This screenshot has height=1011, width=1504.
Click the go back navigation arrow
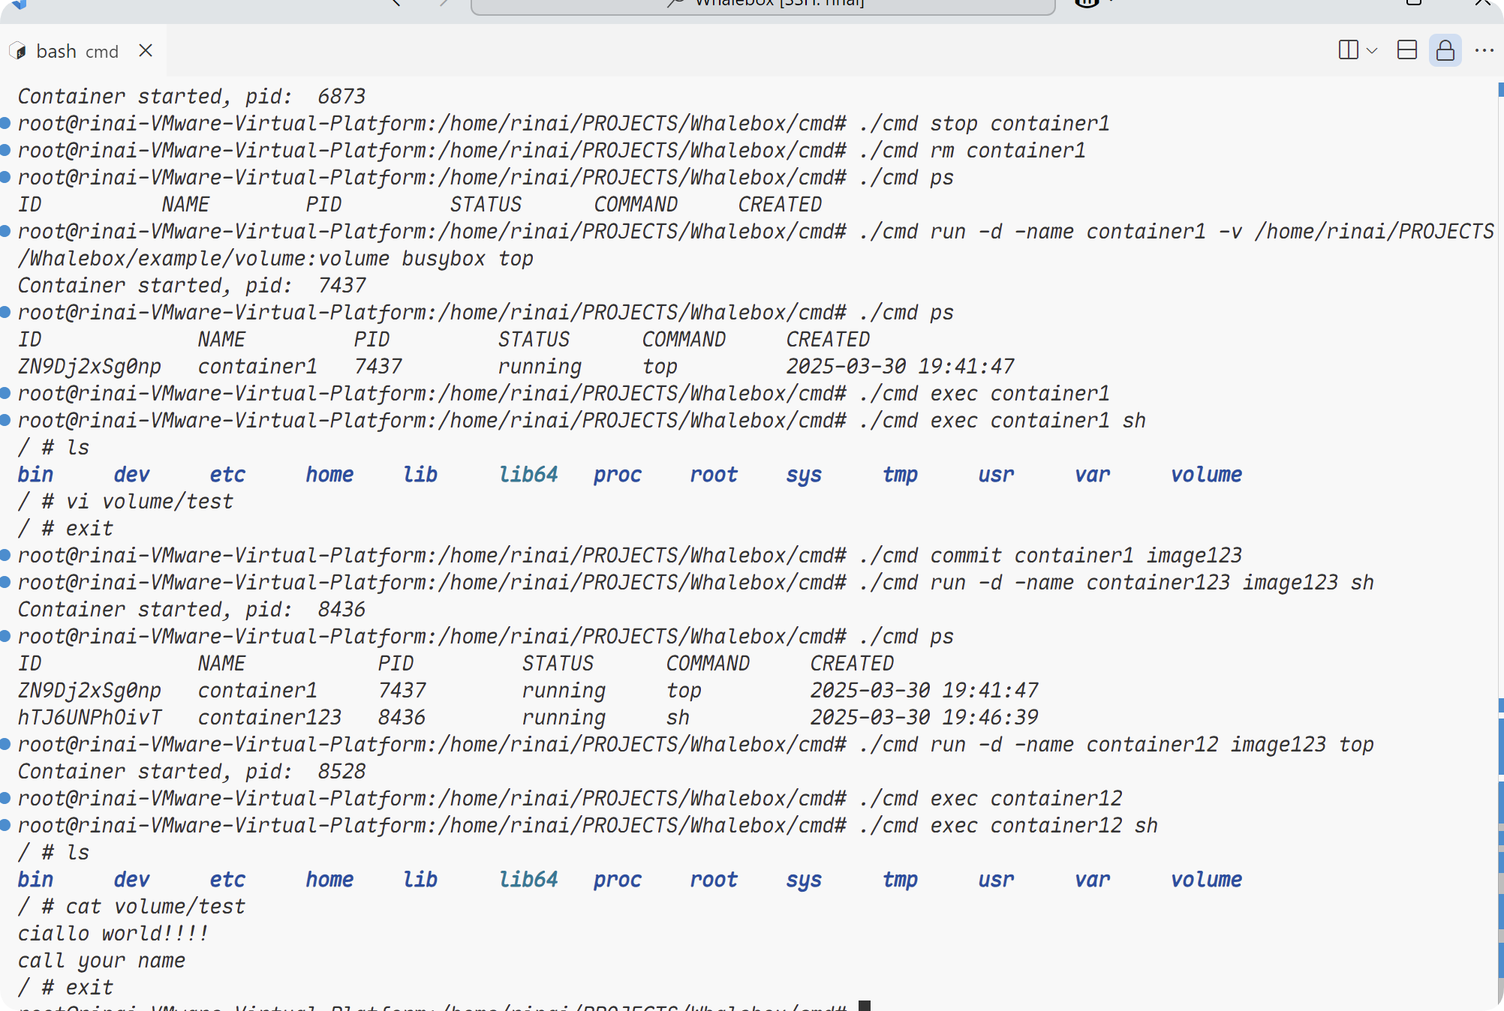tap(396, 3)
